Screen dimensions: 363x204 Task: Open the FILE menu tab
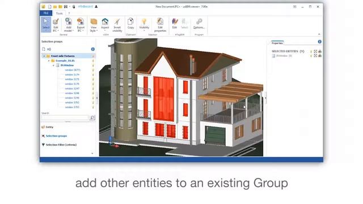click(x=46, y=13)
